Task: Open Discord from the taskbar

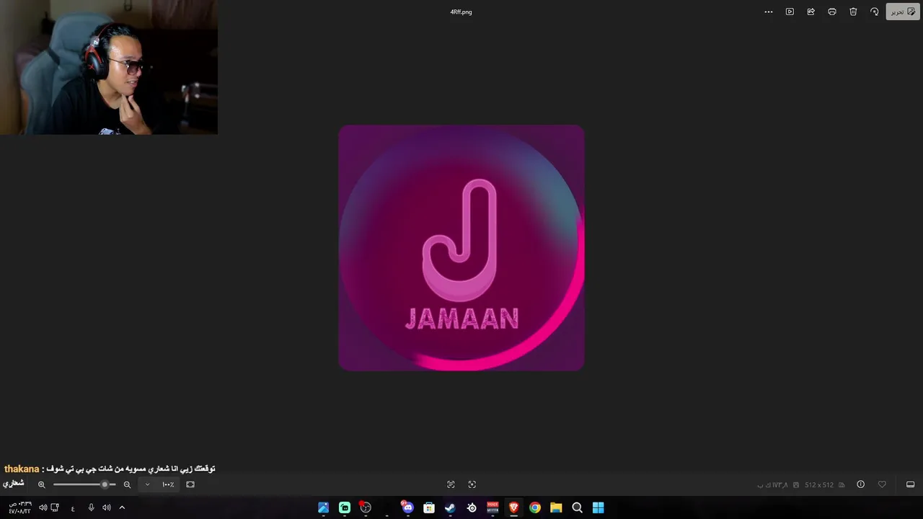Action: click(x=407, y=507)
